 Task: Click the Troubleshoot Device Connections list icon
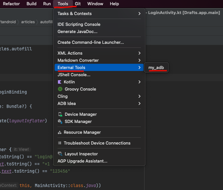(60, 143)
